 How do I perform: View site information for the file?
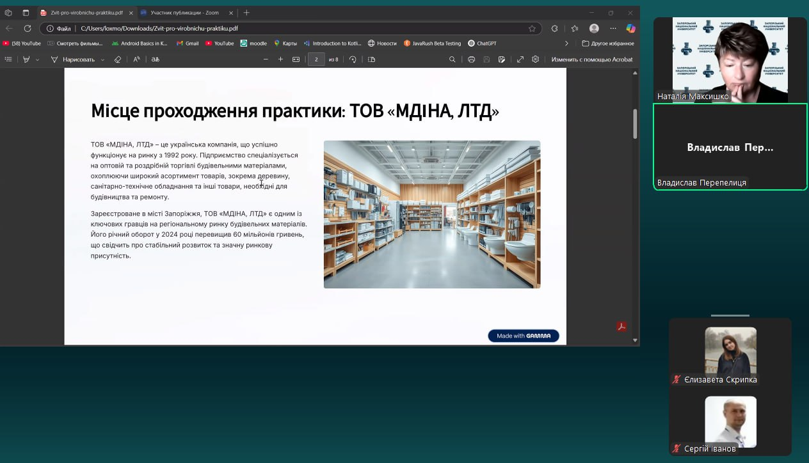(x=58, y=28)
